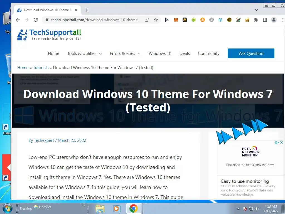Expand the Errors & Fixes chevron
The image size is (285, 214).
pyautogui.click(x=139, y=54)
